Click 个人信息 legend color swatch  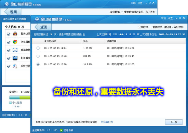pyautogui.click(x=11, y=103)
